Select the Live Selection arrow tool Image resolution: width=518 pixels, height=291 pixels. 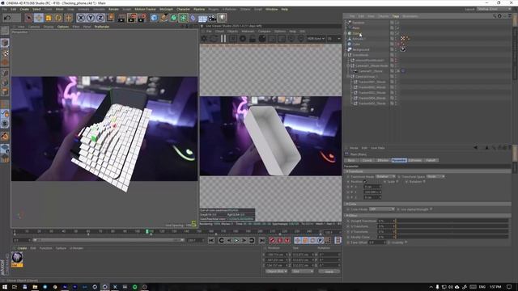pos(28,18)
